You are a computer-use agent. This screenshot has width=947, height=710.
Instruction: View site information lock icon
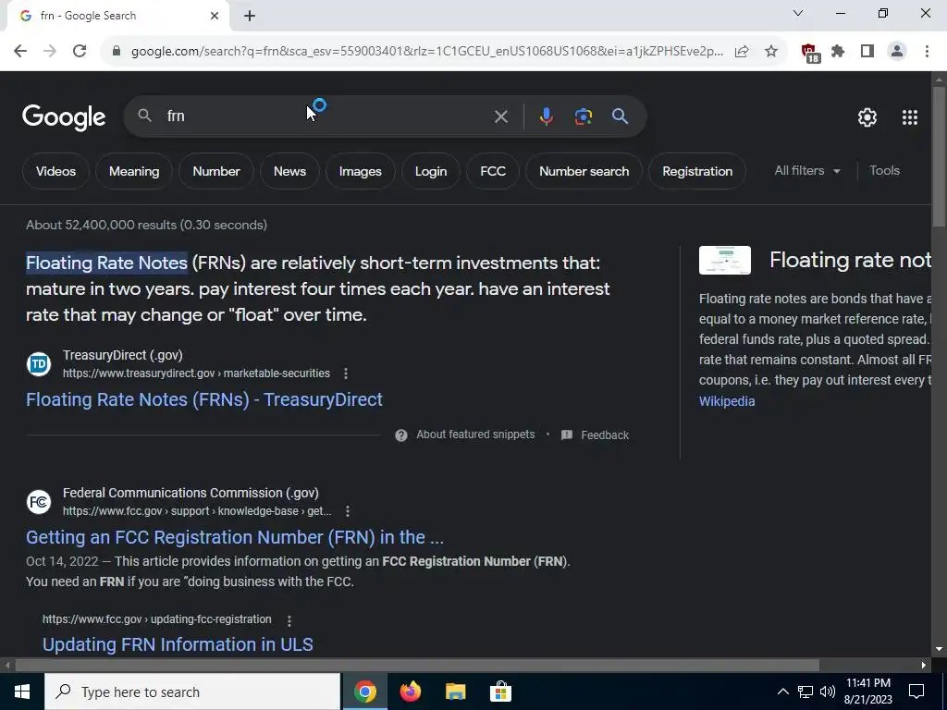[x=117, y=52]
